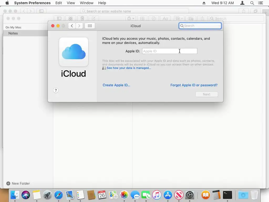Open Messages from the Dock
The height and width of the screenshot is (202, 269).
pyautogui.click(x=135, y=195)
